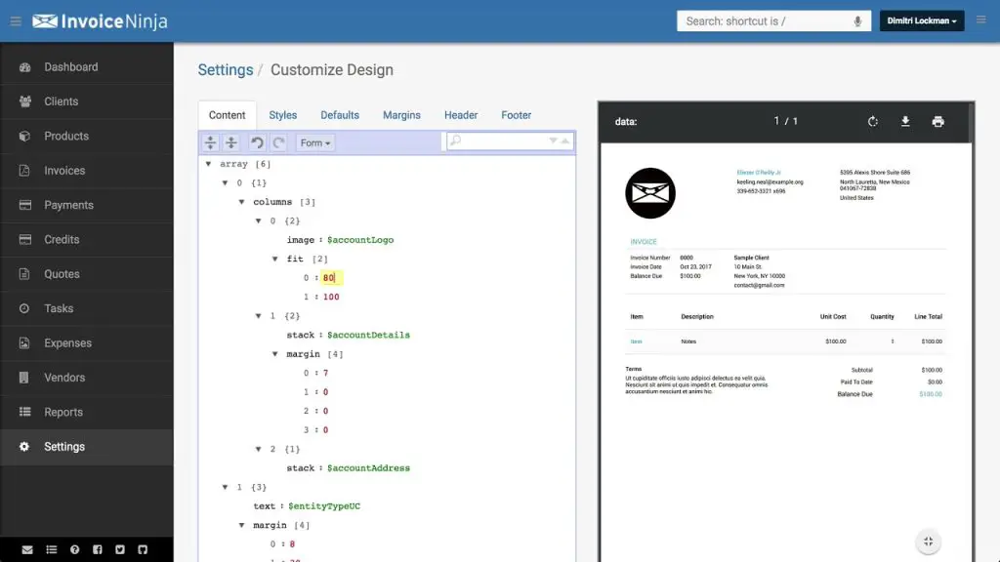
Task: Collapse all fields in JSON editor
Action: coord(231,142)
